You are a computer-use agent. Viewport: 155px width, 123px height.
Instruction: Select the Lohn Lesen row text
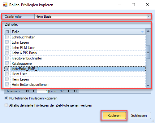(x=20, y=42)
